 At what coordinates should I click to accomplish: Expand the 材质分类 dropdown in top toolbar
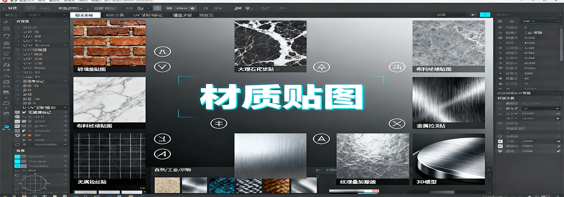click(x=70, y=8)
